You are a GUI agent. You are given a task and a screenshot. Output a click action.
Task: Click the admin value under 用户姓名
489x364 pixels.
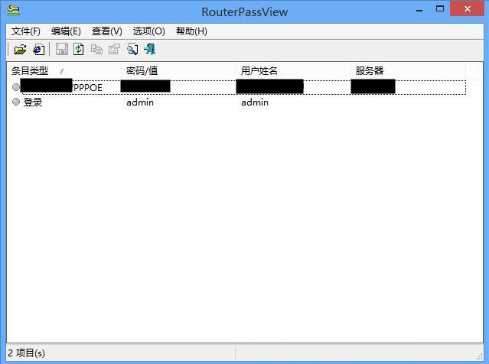click(255, 102)
